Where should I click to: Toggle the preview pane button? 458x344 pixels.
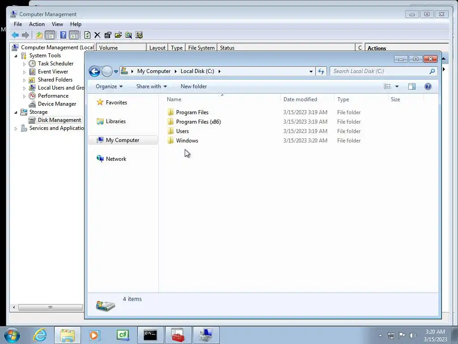[412, 86]
